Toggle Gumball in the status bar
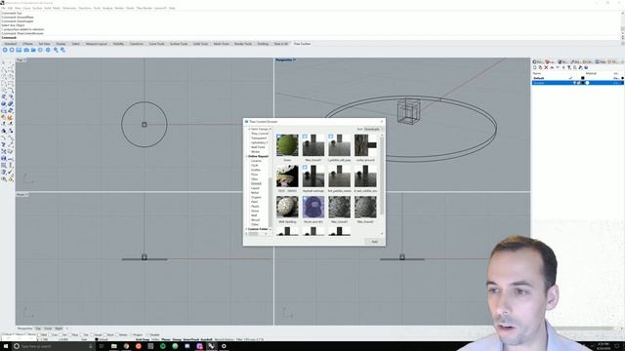 (206, 339)
